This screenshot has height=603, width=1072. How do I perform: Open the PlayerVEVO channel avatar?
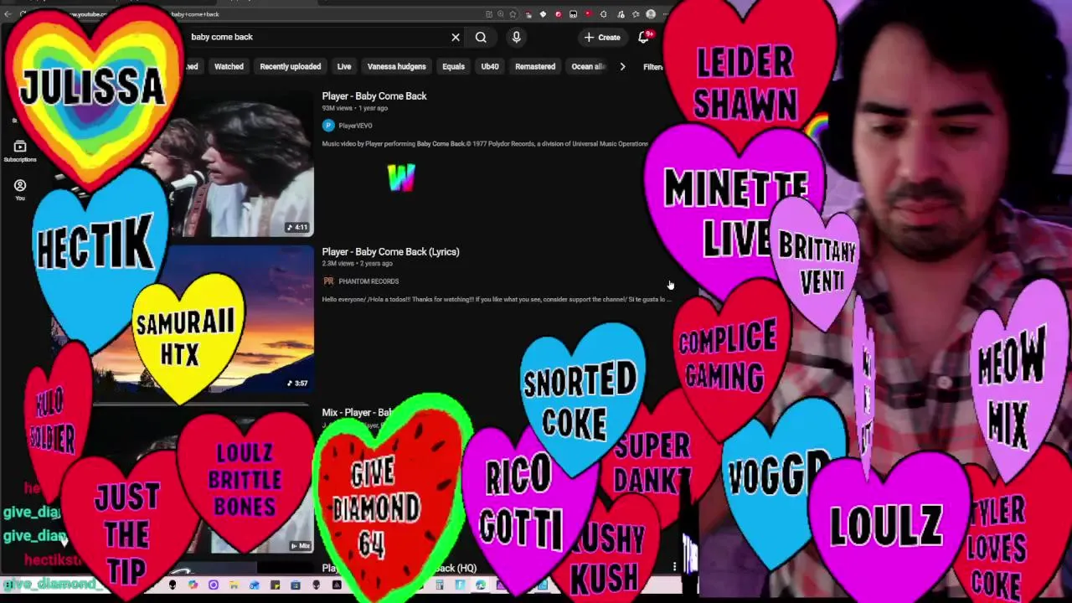click(328, 126)
